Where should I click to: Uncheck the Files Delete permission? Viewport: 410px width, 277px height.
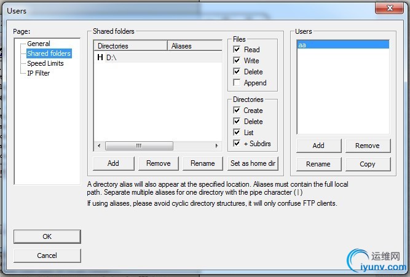[x=237, y=72]
